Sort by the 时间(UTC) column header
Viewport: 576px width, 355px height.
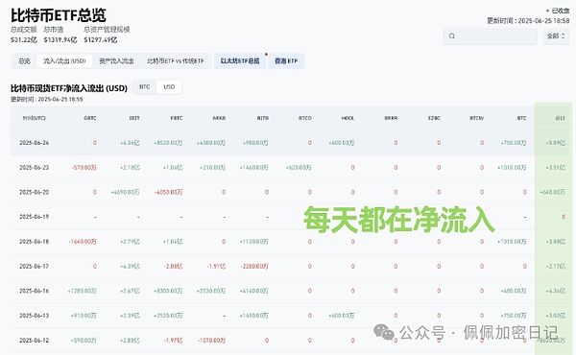pos(35,118)
